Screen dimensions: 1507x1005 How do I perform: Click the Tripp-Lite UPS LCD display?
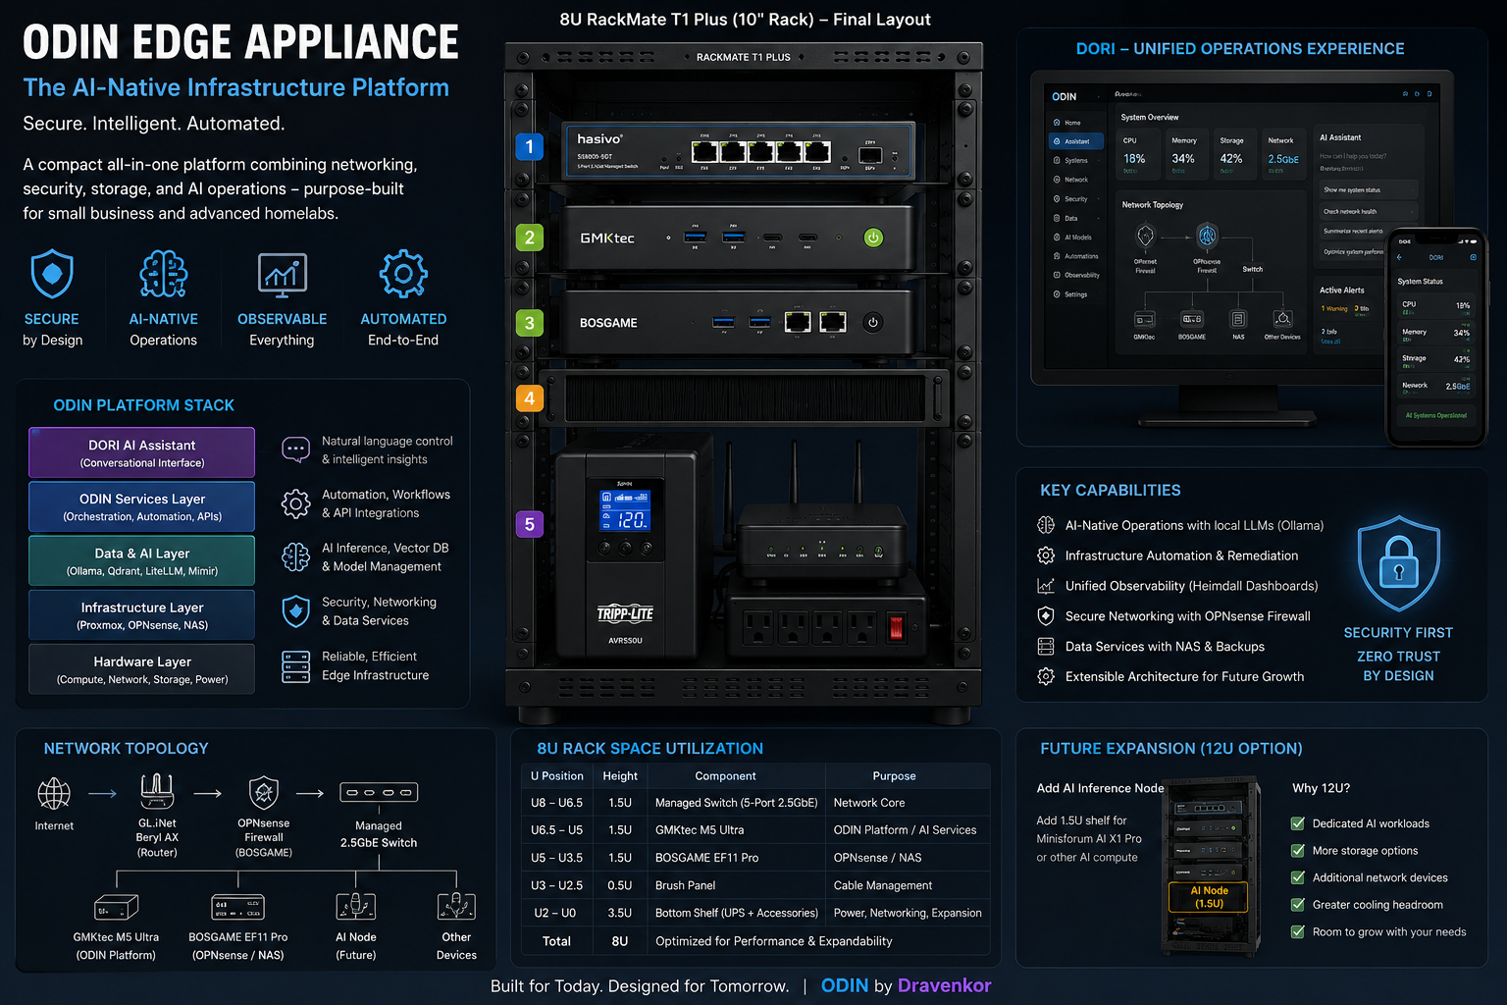coord(625,510)
